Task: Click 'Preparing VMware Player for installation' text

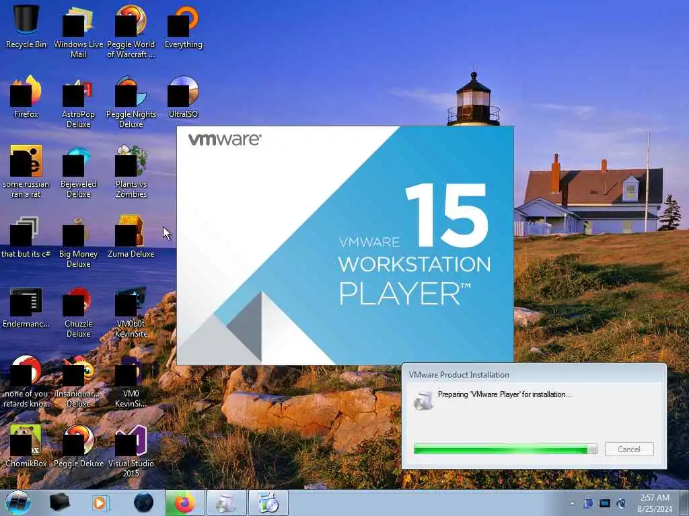Action: click(505, 394)
